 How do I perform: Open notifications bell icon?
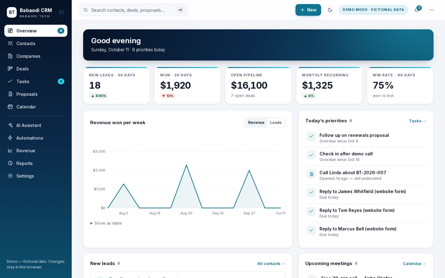click(x=416, y=10)
